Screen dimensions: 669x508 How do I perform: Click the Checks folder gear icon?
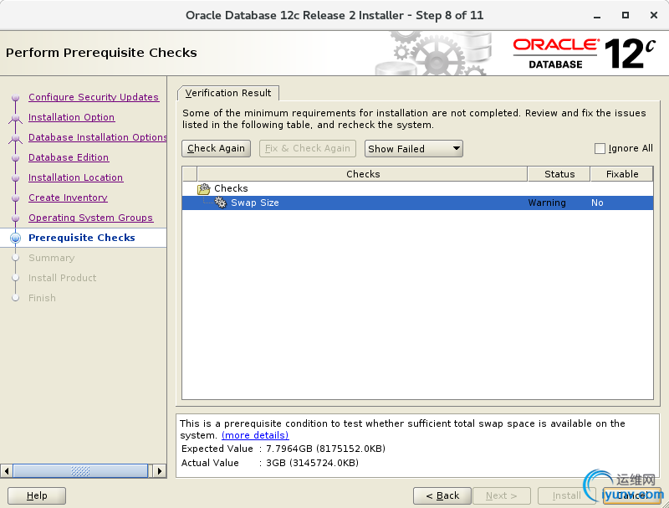(204, 188)
